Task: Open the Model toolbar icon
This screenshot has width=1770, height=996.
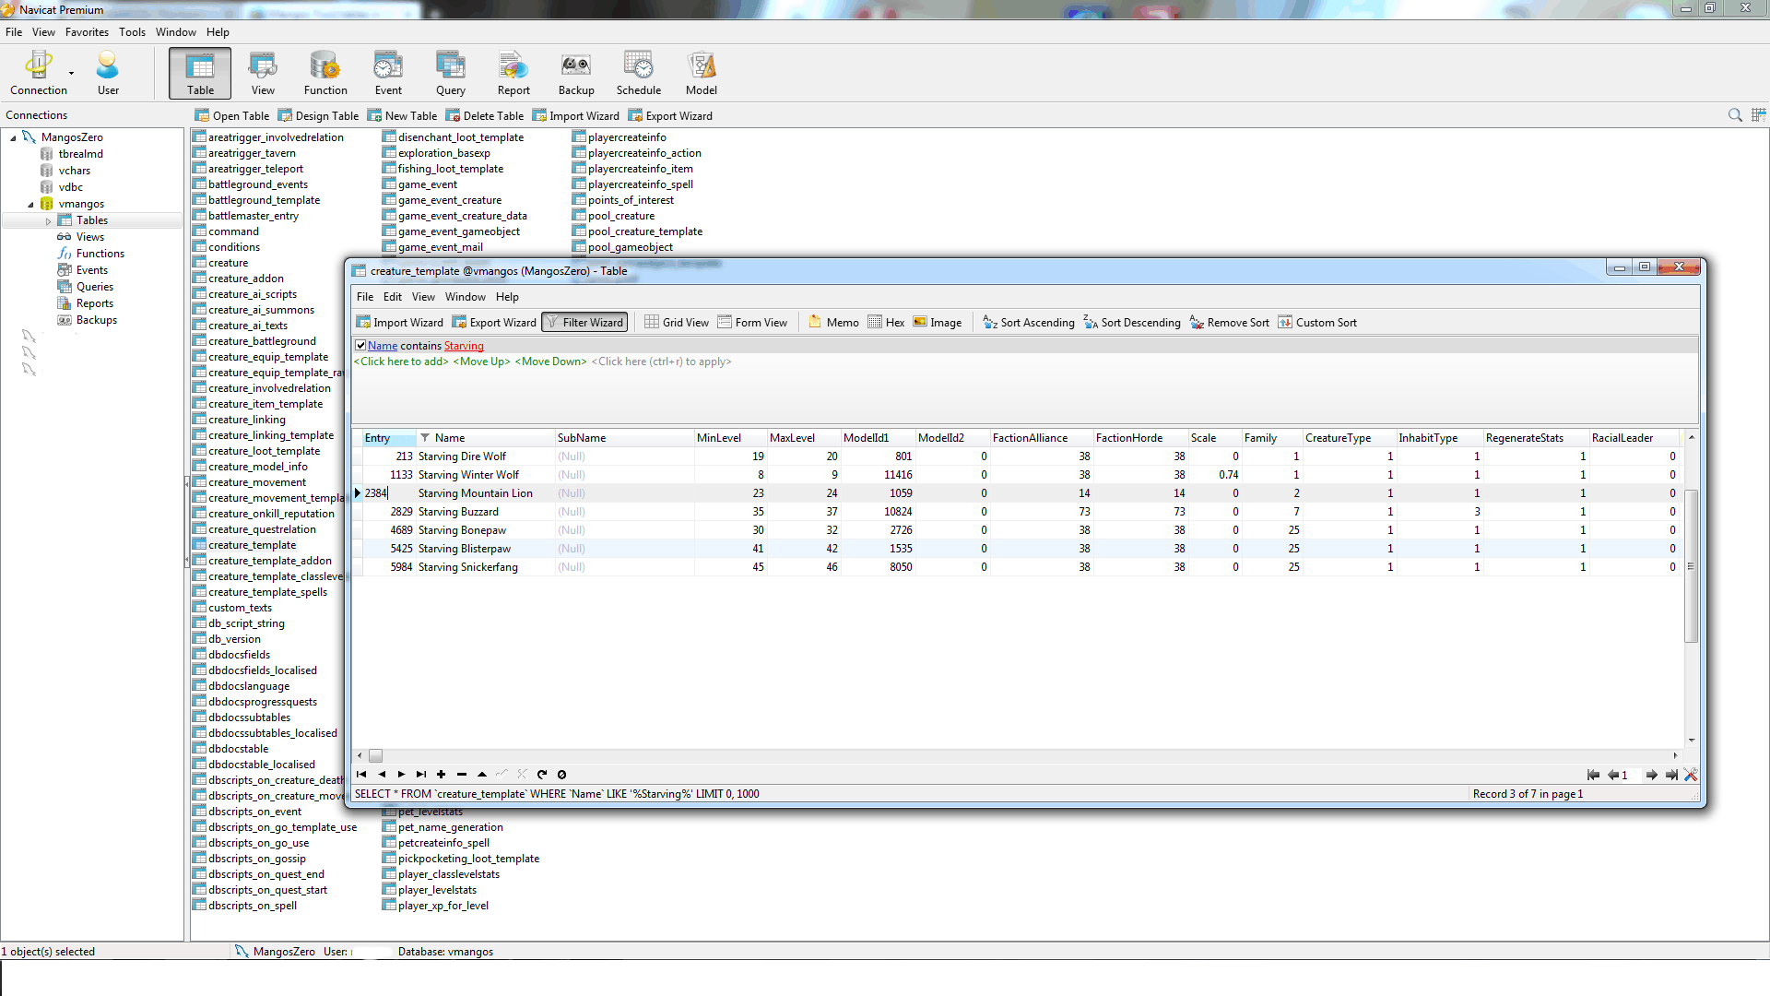Action: [702, 73]
